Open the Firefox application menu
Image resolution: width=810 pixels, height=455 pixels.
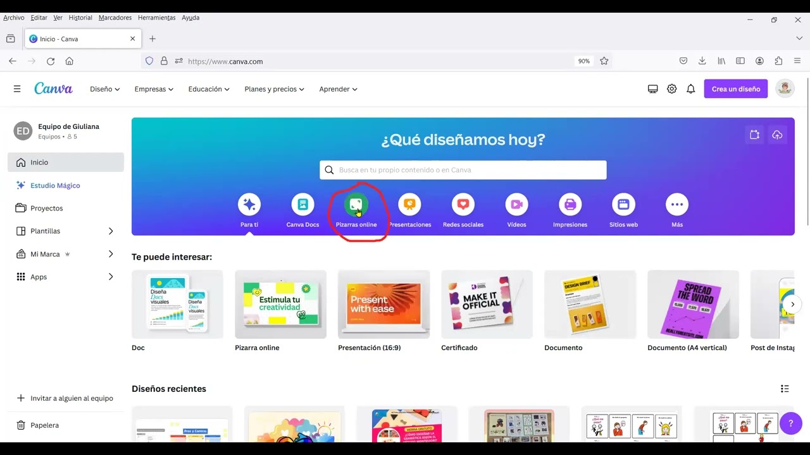pos(797,61)
